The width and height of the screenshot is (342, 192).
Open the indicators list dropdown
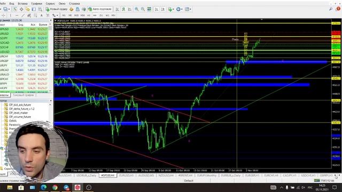(x=170, y=9)
